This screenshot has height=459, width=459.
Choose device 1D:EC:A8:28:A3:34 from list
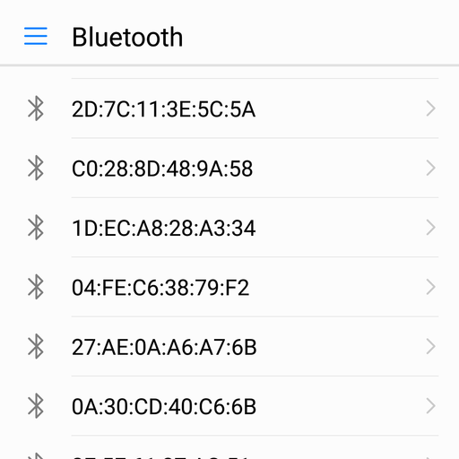[x=163, y=228]
